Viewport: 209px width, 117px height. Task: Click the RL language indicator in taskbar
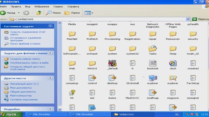177,114
